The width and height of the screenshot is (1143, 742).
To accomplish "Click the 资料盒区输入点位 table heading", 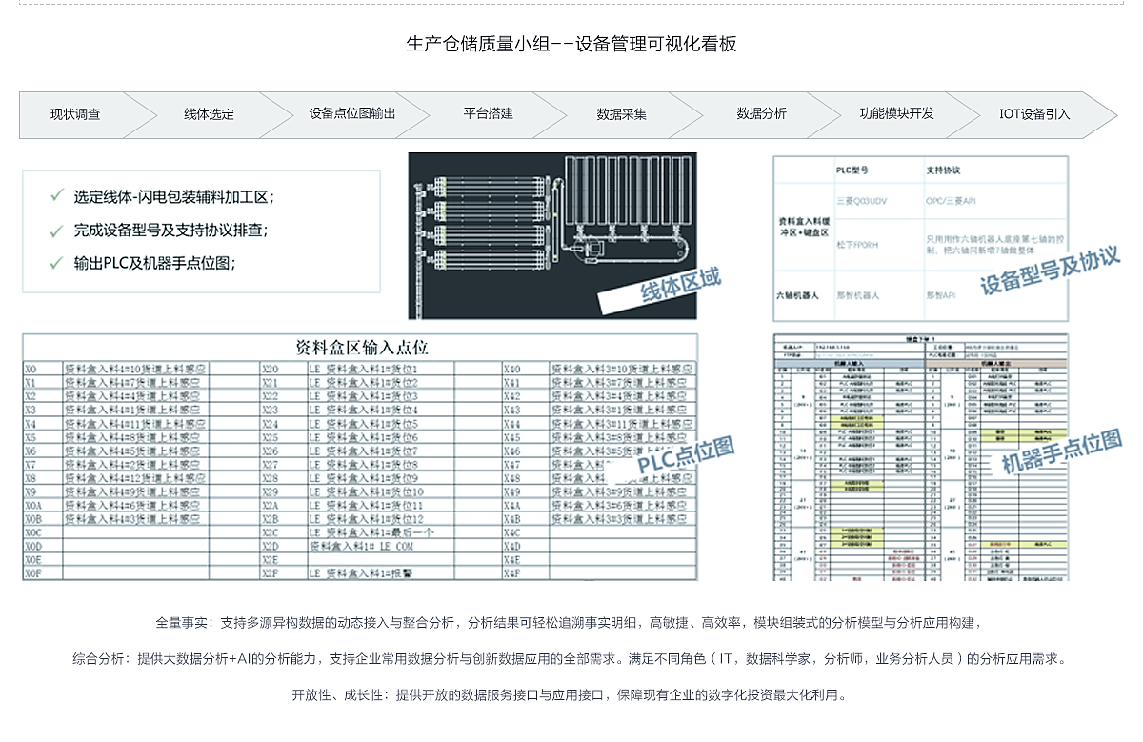I will pyautogui.click(x=362, y=347).
